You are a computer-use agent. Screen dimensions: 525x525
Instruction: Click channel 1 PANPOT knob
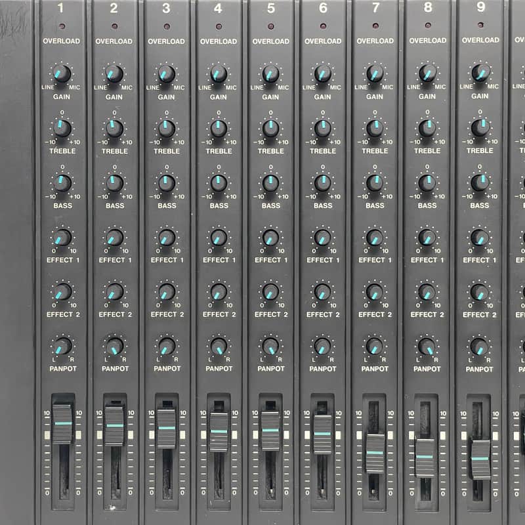62,346
